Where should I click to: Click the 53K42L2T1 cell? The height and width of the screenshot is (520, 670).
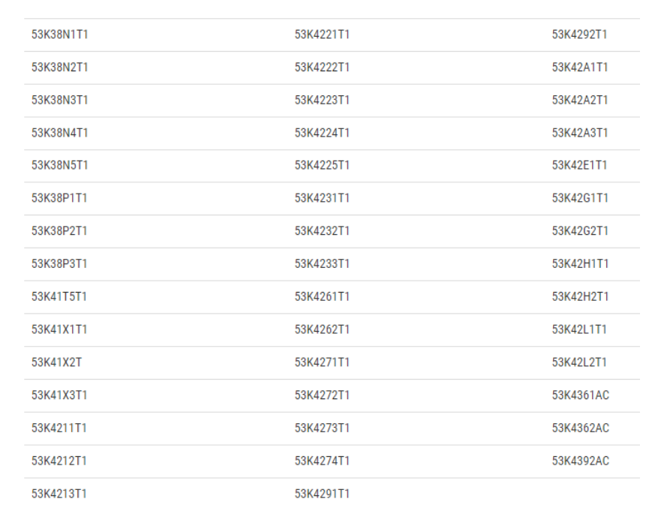pos(579,362)
